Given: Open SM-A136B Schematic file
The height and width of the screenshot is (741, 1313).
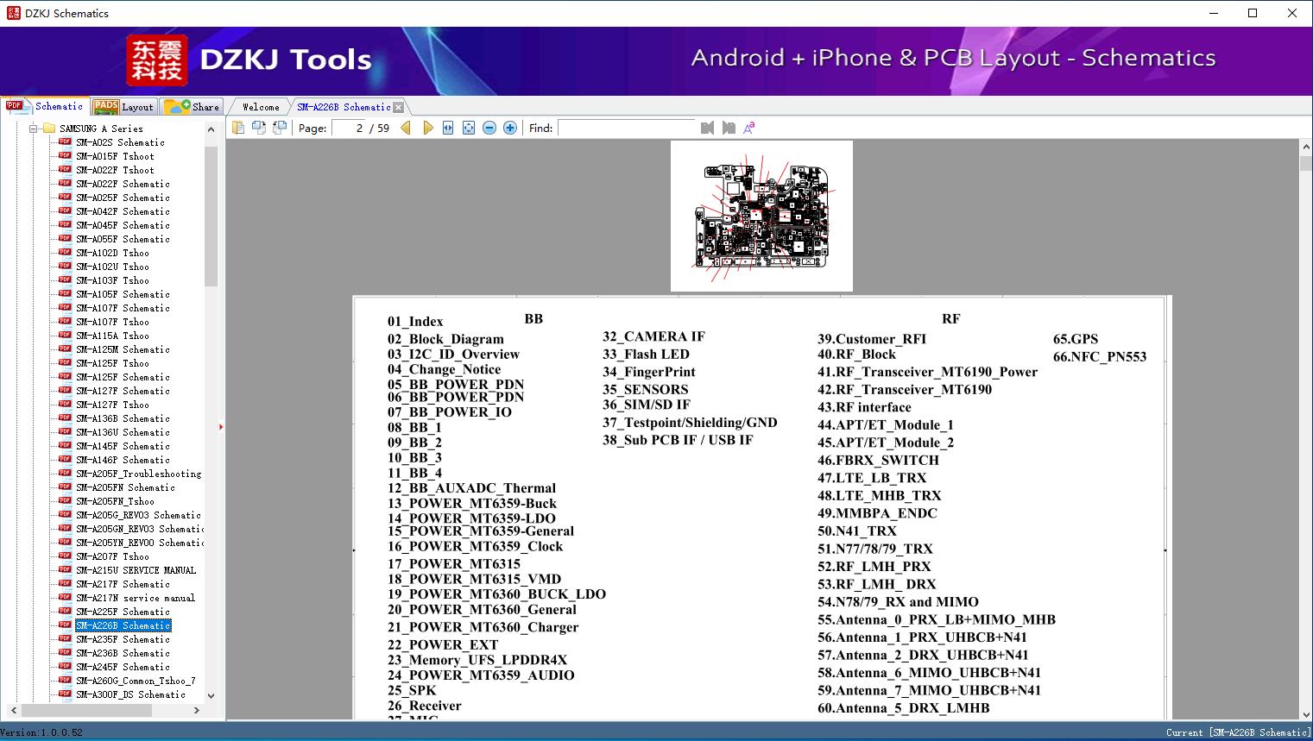Looking at the screenshot, I should point(123,418).
